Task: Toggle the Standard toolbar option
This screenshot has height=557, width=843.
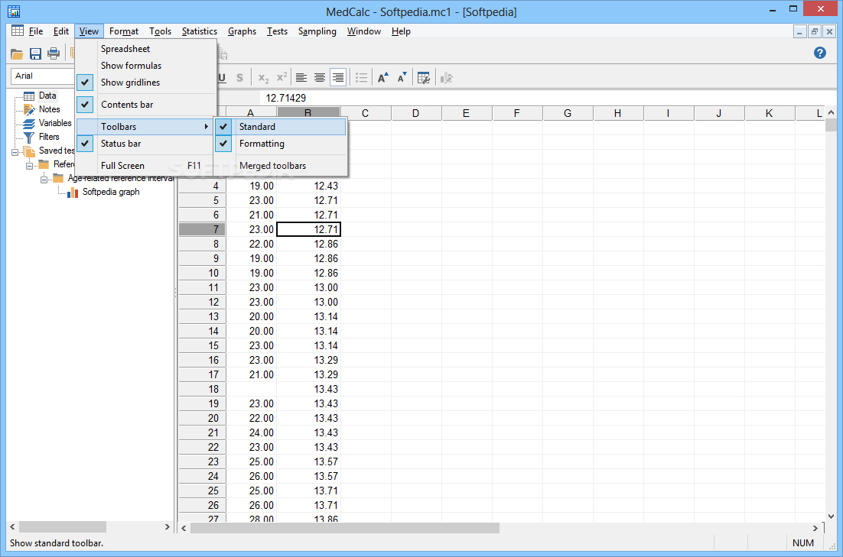Action: 281,127
